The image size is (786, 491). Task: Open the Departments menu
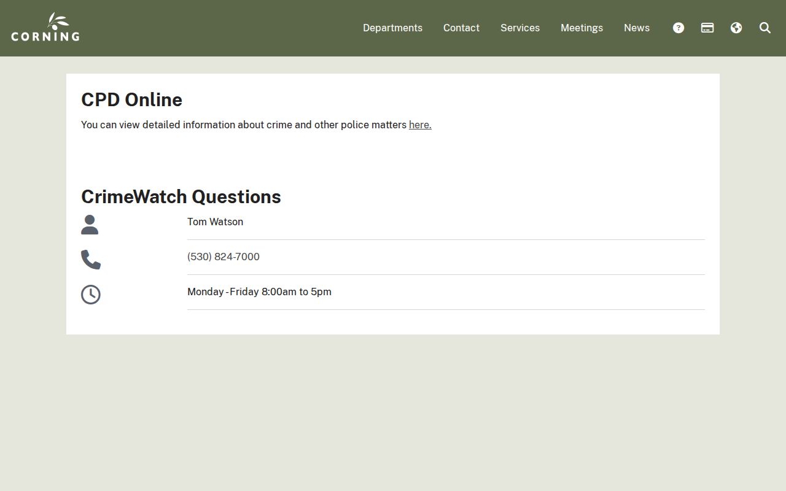(x=392, y=28)
